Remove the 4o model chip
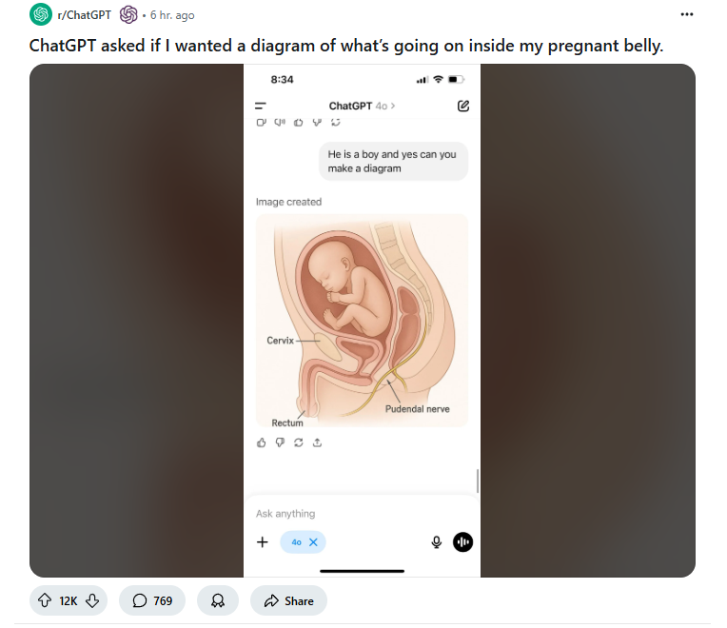 coord(313,541)
